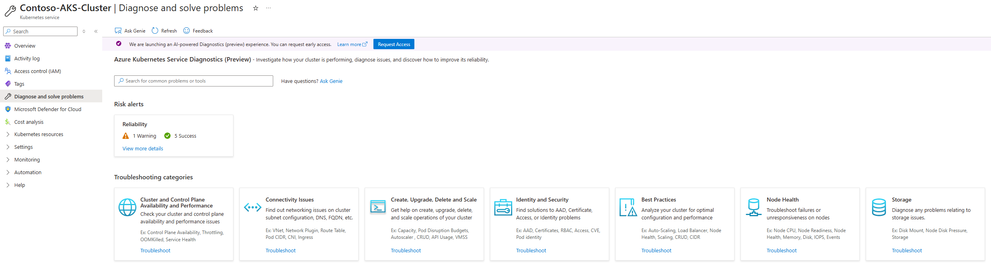Image resolution: width=991 pixels, height=267 pixels.
Task: Click the wrench icon next to cluster title
Action: pos(10,11)
